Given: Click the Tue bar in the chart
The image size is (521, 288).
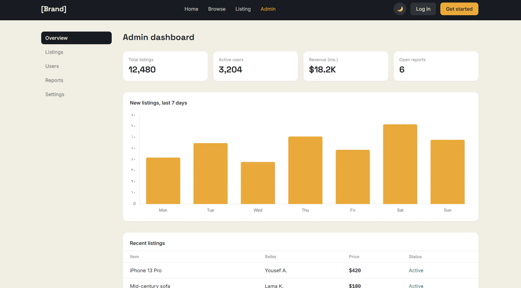Looking at the screenshot, I should [x=210, y=174].
